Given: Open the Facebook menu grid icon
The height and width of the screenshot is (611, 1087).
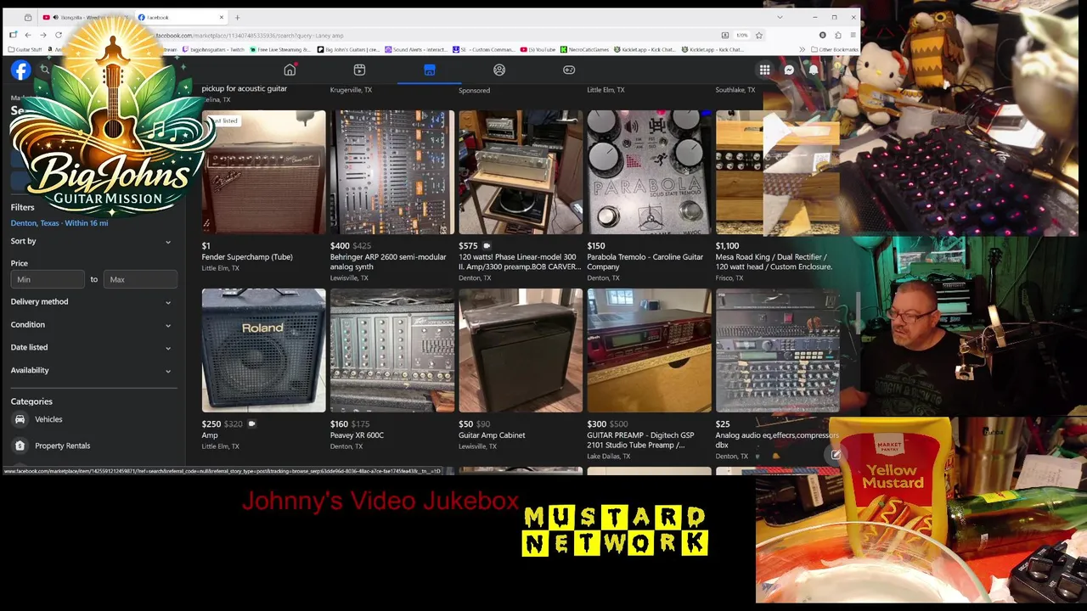Looking at the screenshot, I should pos(764,70).
